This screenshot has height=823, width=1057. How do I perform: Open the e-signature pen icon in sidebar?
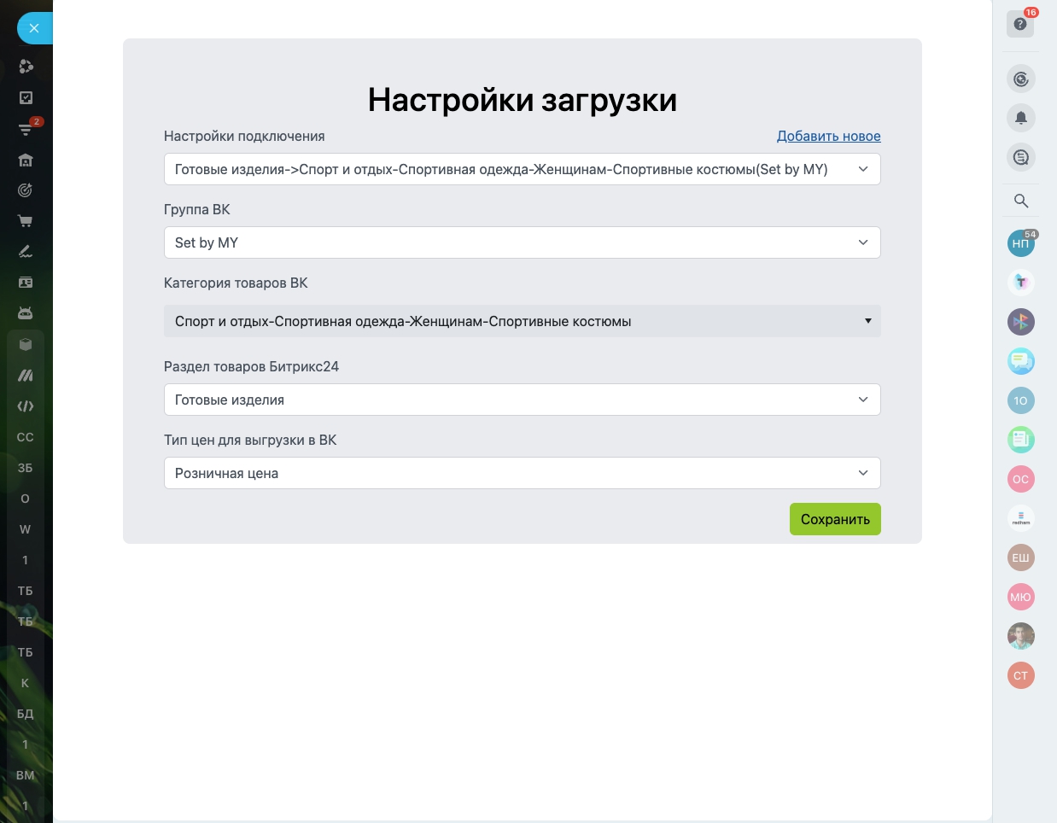coord(26,252)
